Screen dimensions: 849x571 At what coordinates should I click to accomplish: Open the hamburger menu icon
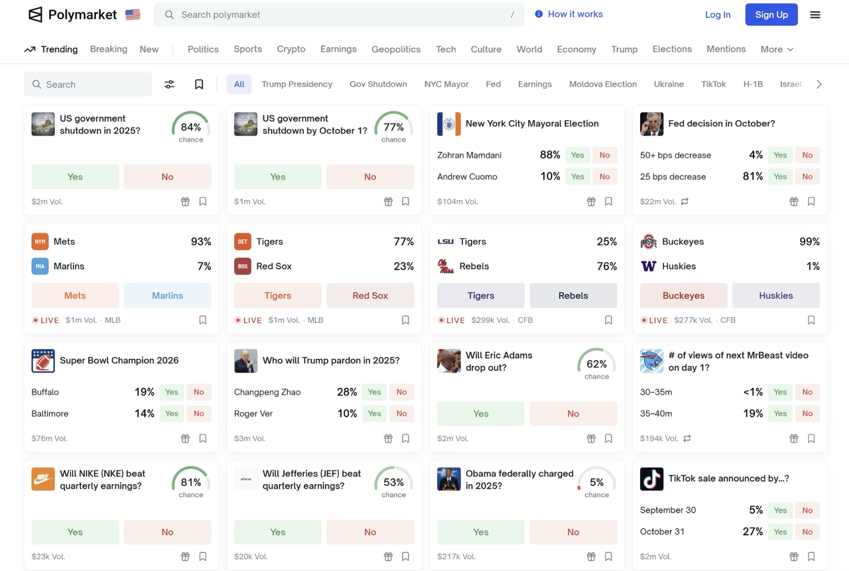pyautogui.click(x=815, y=15)
